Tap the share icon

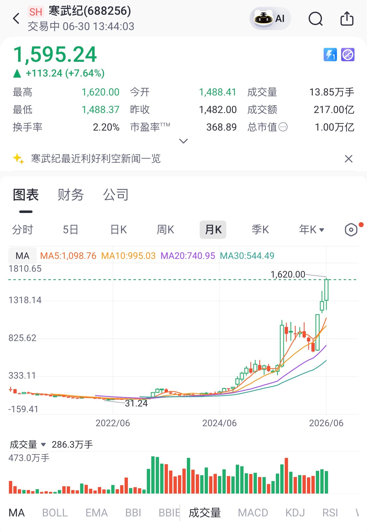pyautogui.click(x=347, y=18)
